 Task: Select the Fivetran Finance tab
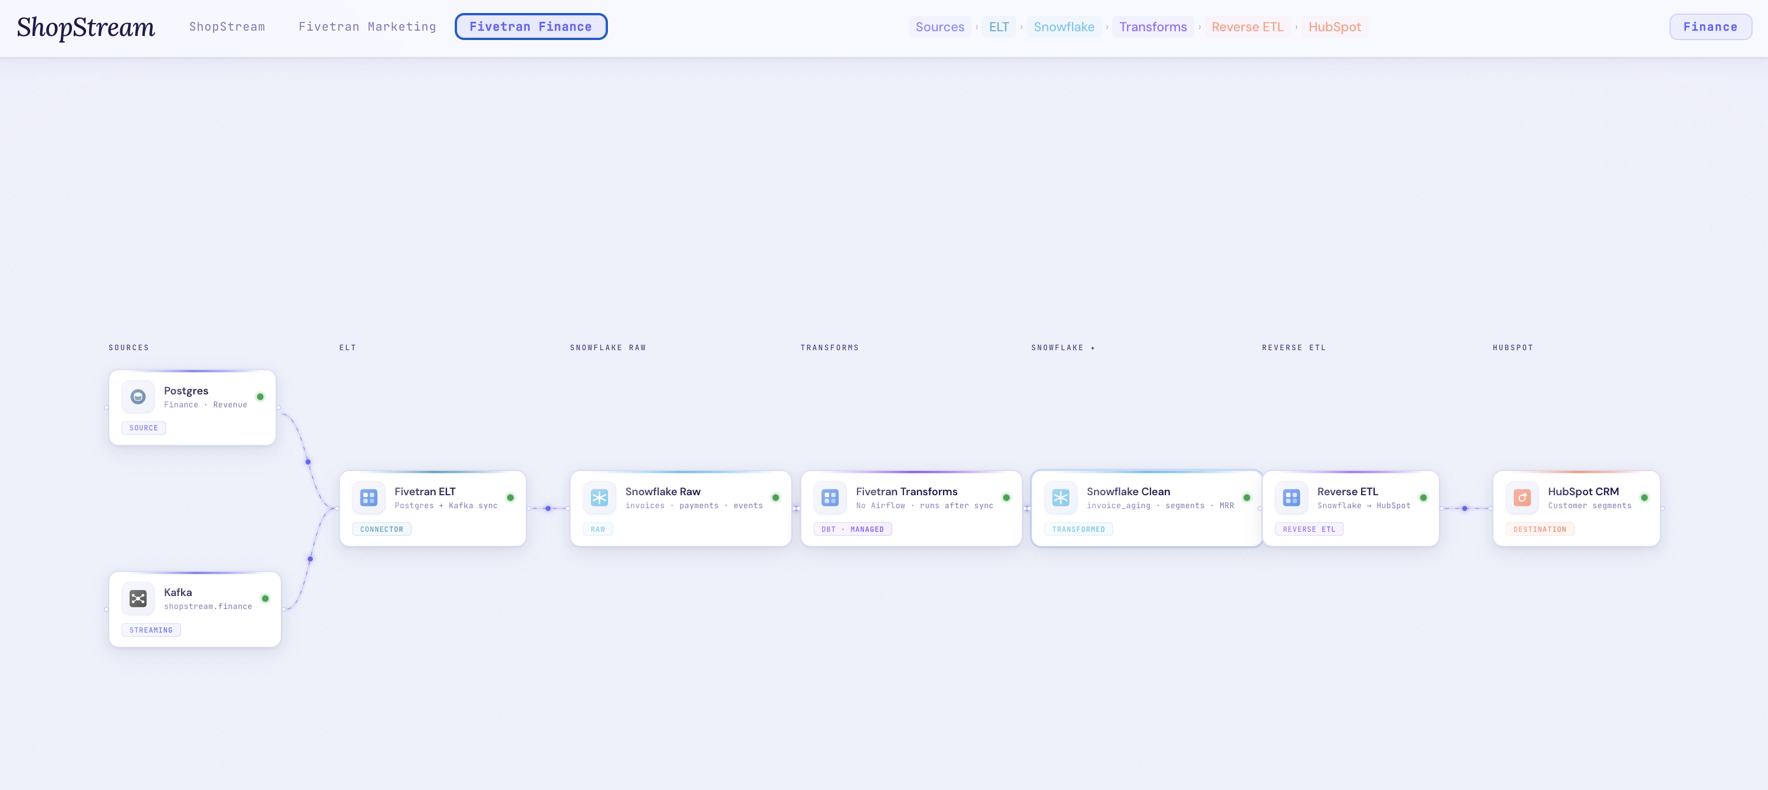click(x=531, y=27)
